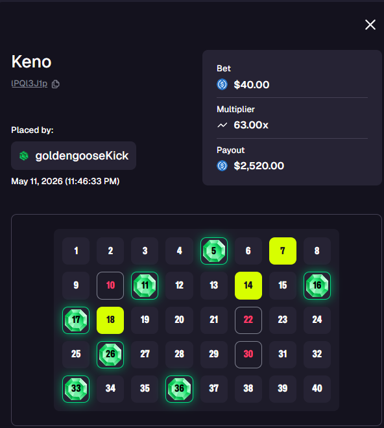Click Keno tile number 2

click(110, 251)
